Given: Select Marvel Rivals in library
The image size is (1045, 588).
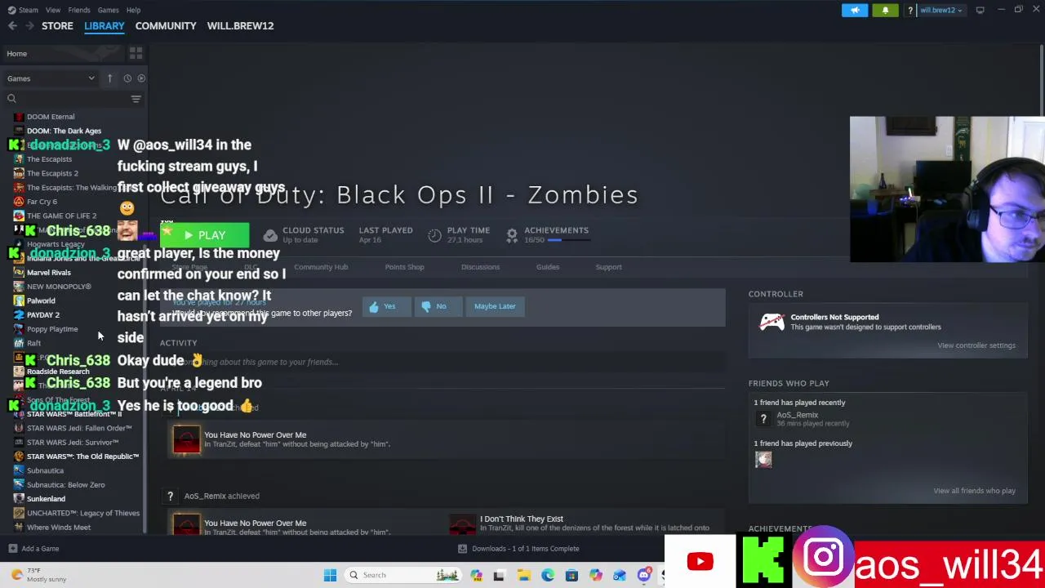Looking at the screenshot, I should click(x=49, y=272).
